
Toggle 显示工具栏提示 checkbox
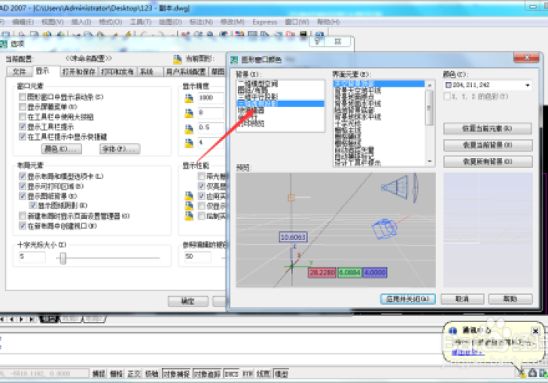[x=23, y=126]
